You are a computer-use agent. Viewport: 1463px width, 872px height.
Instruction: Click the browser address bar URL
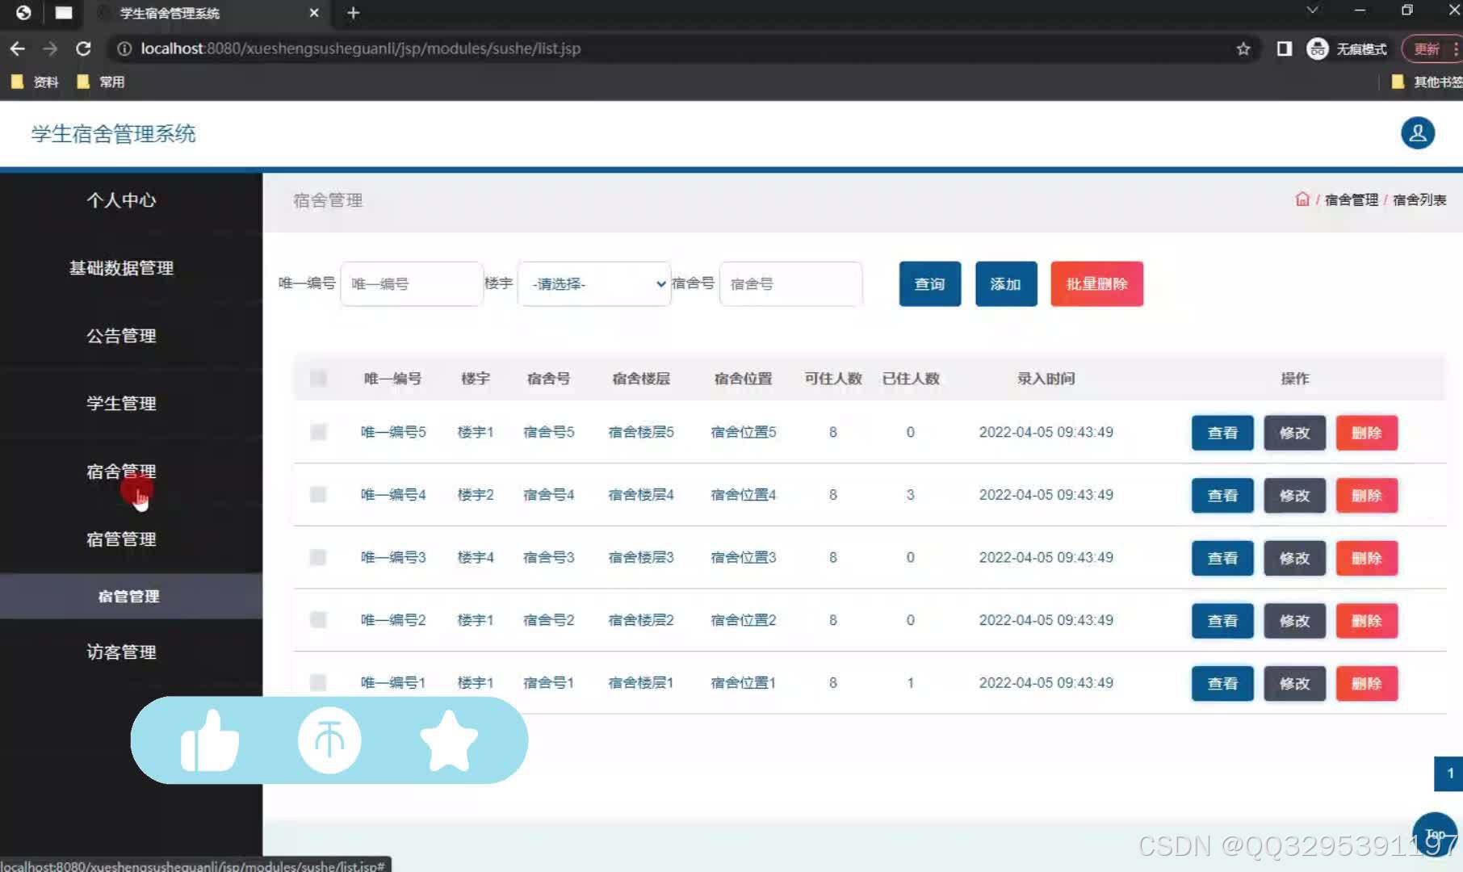pyautogui.click(x=361, y=48)
